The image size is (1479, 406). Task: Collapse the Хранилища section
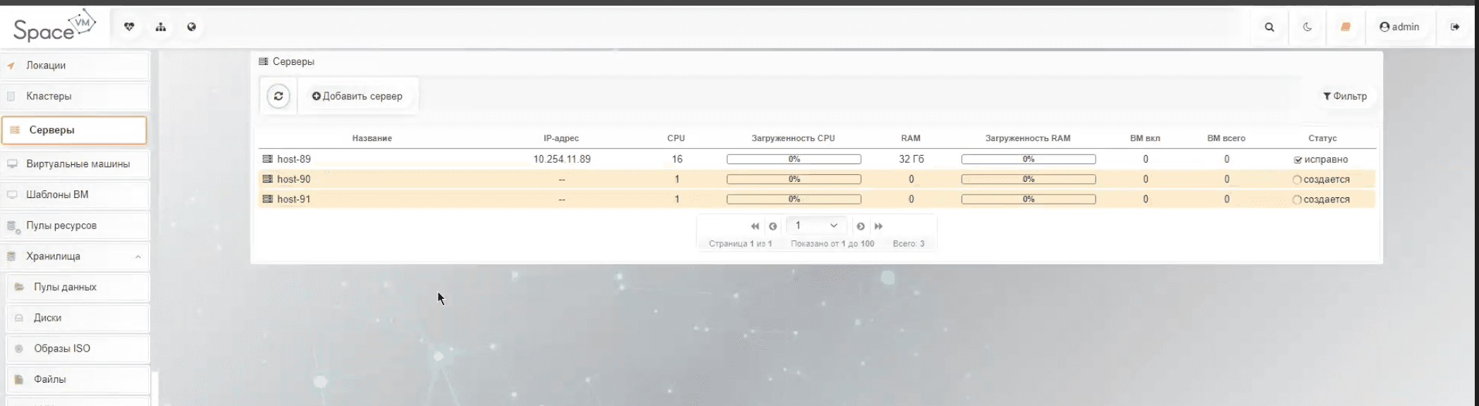coord(138,257)
